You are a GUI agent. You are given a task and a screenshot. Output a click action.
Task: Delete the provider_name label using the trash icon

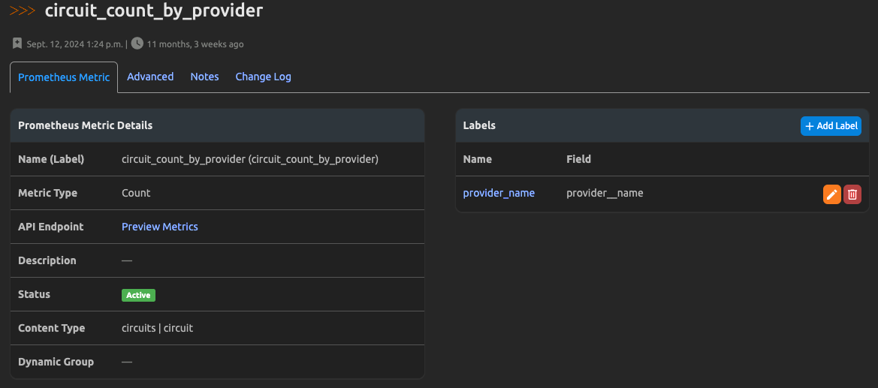coord(852,194)
